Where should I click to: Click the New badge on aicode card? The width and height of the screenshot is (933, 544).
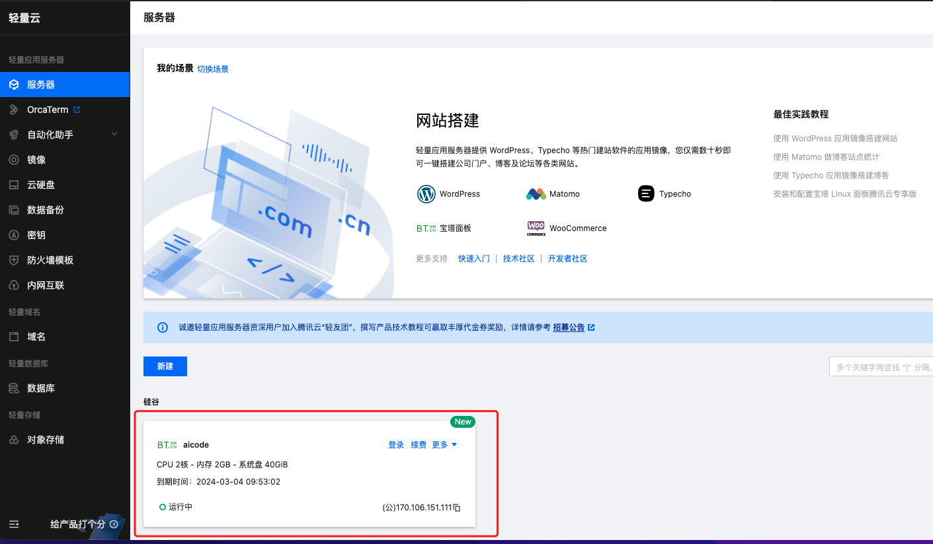point(463,422)
